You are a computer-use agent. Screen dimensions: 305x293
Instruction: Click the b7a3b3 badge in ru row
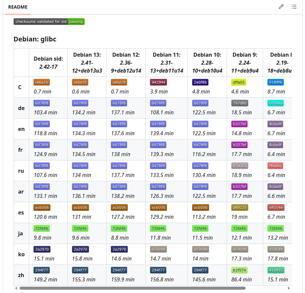pyautogui.click(x=240, y=166)
